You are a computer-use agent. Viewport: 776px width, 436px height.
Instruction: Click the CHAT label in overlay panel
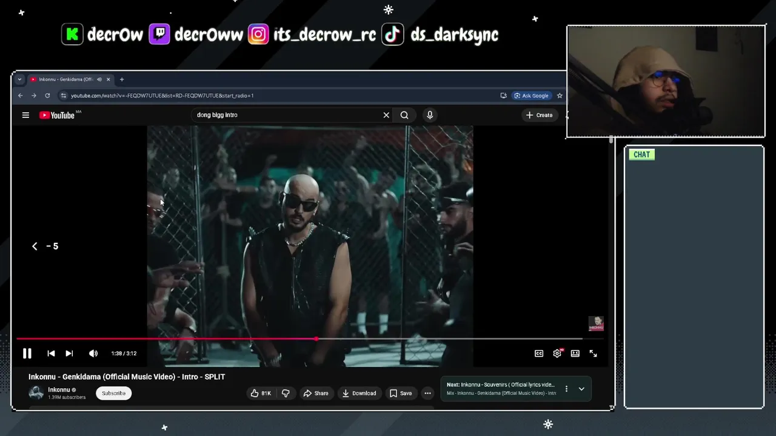coord(641,154)
